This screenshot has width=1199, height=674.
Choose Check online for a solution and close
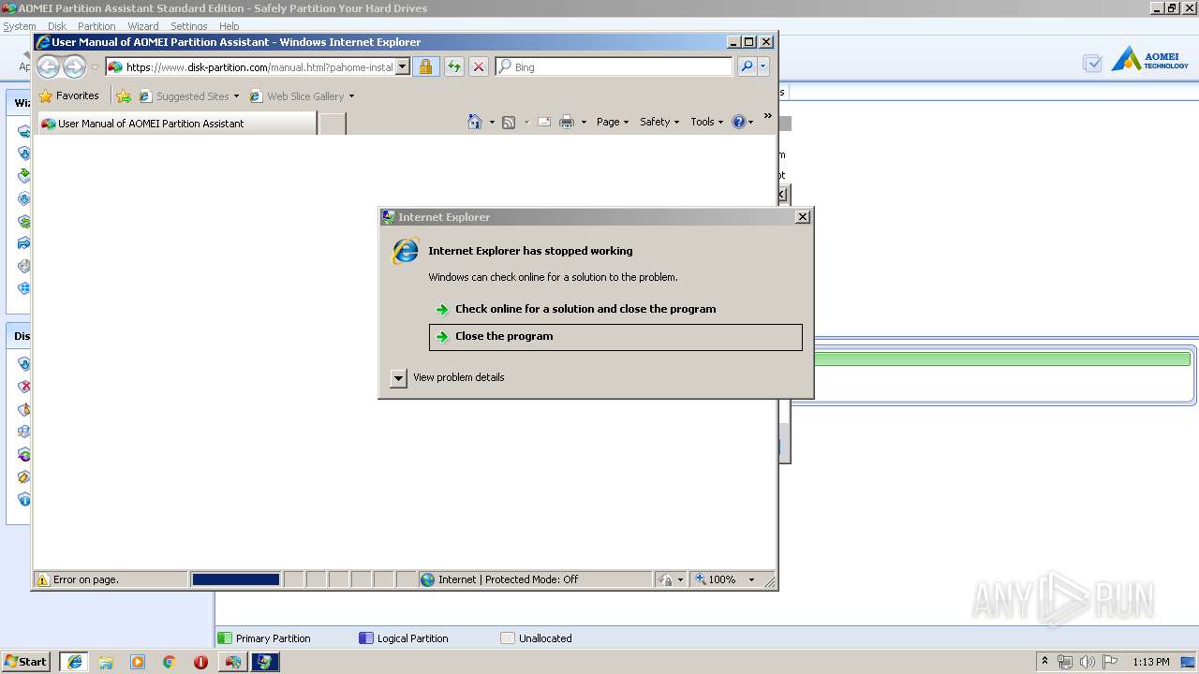pyautogui.click(x=615, y=309)
